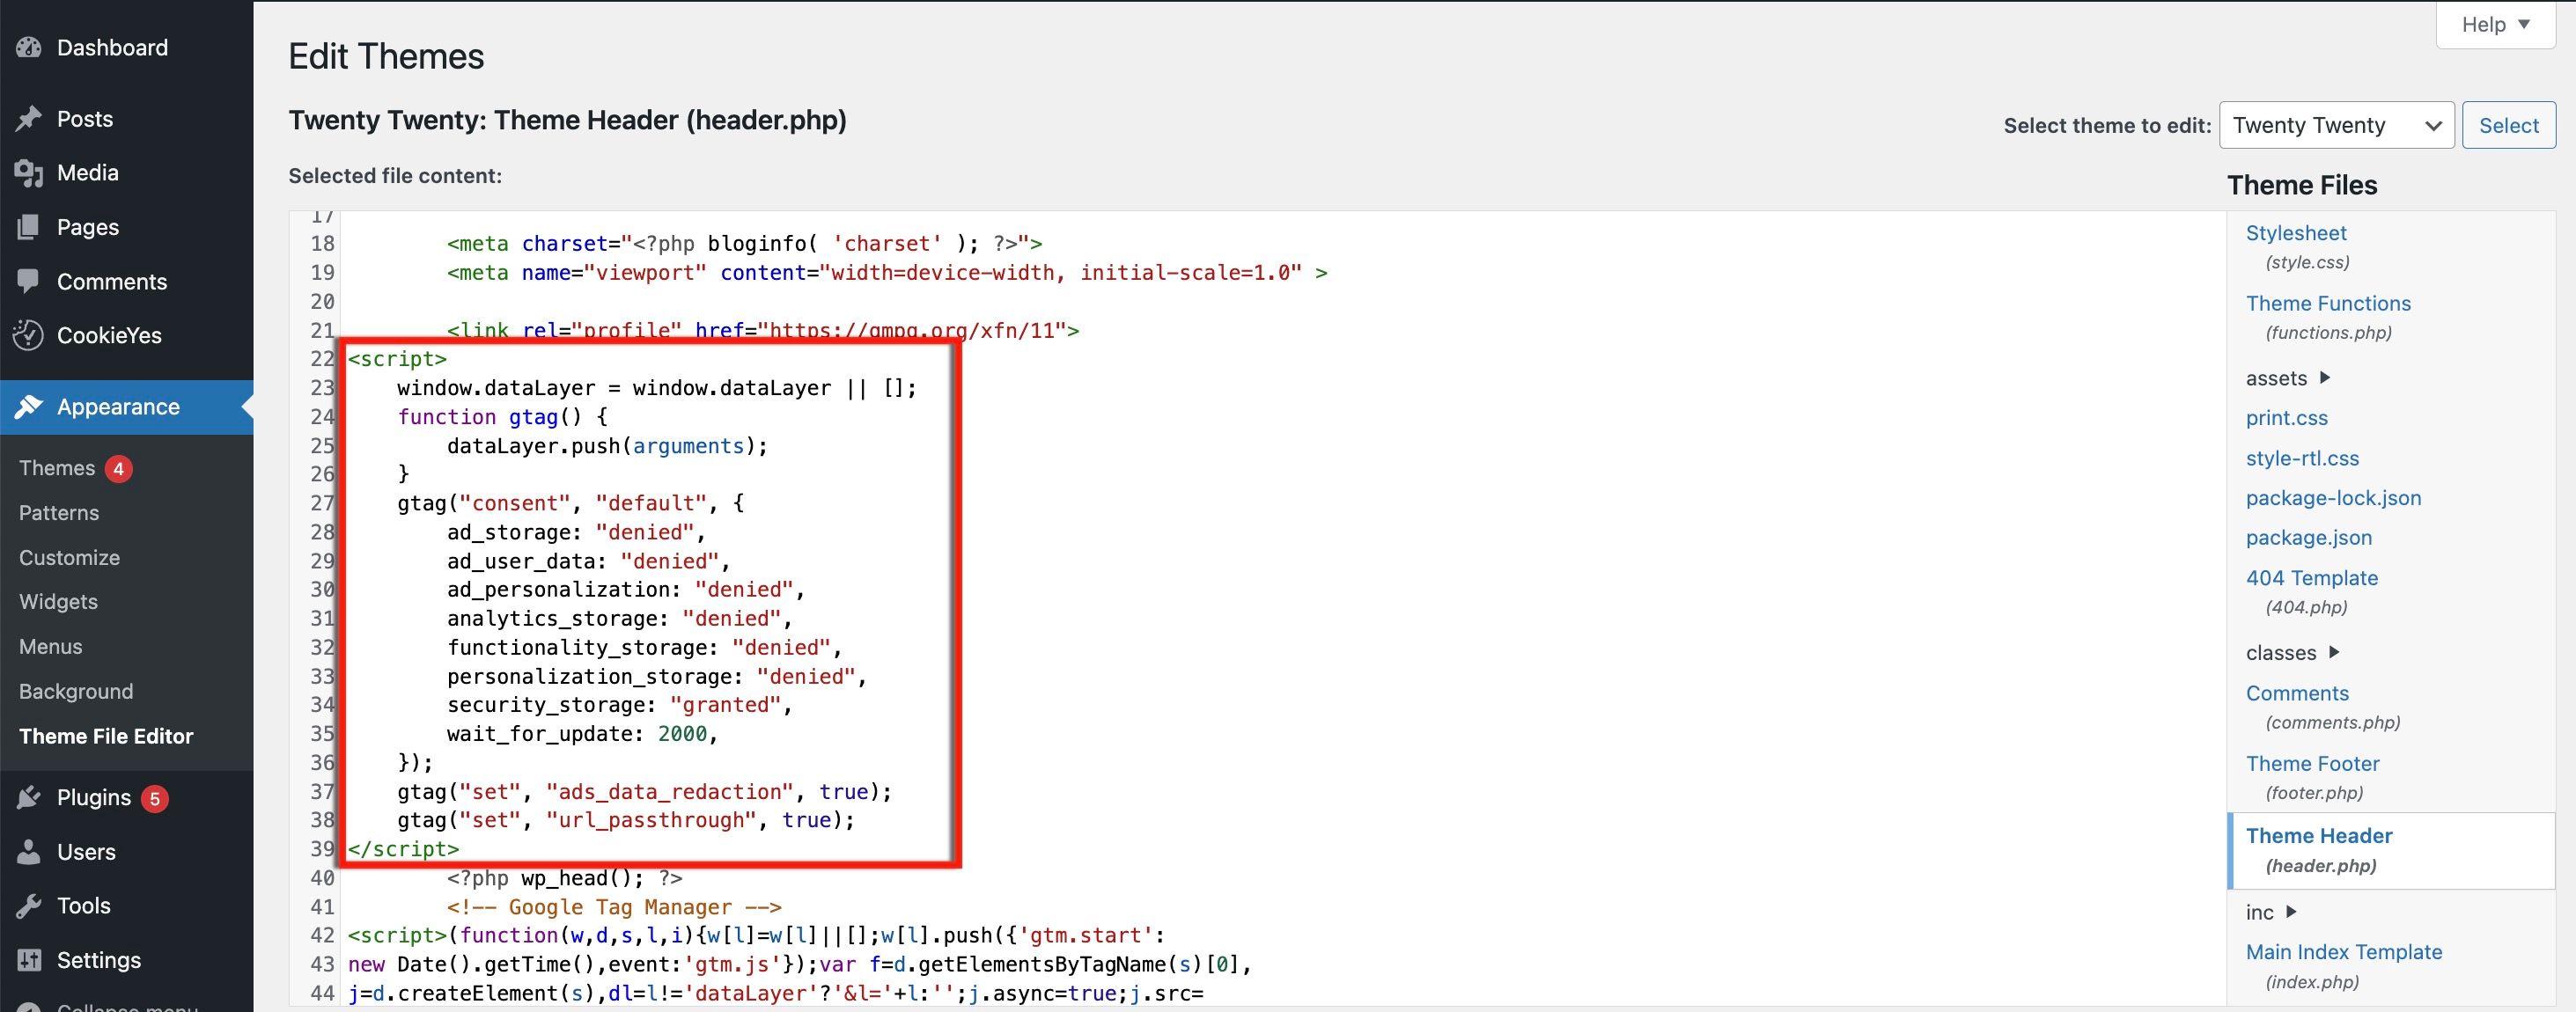Click the Users person icon
This screenshot has width=2576, height=1012.
pos(29,851)
